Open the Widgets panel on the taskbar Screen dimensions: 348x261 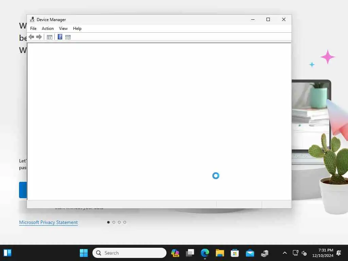pos(7,253)
